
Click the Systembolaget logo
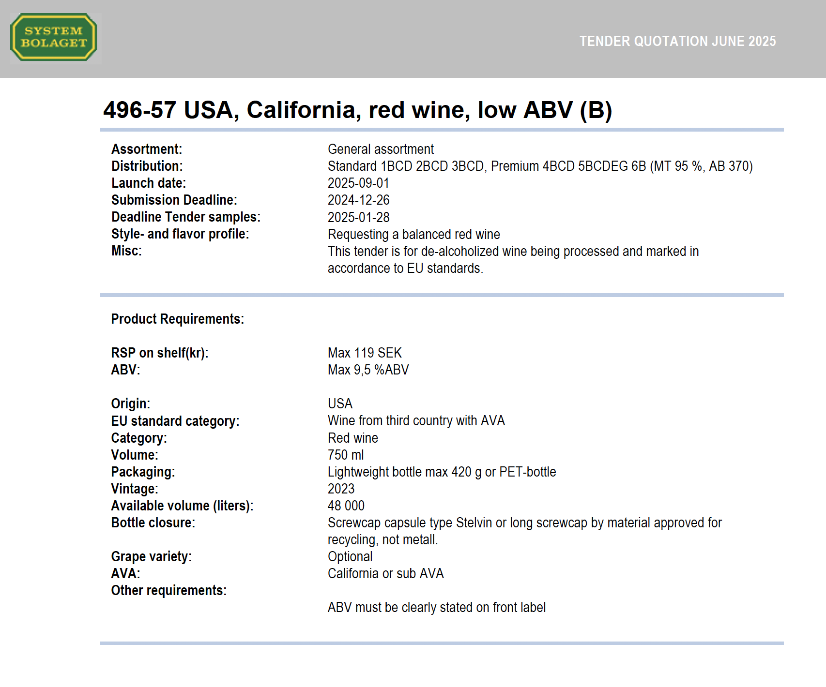[x=54, y=37]
